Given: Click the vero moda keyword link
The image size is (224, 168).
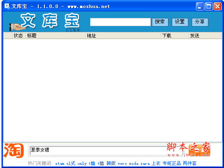Looking at the screenshot, I should (128, 163).
